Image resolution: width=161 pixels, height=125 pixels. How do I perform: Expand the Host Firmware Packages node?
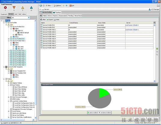click(x=9, y=97)
